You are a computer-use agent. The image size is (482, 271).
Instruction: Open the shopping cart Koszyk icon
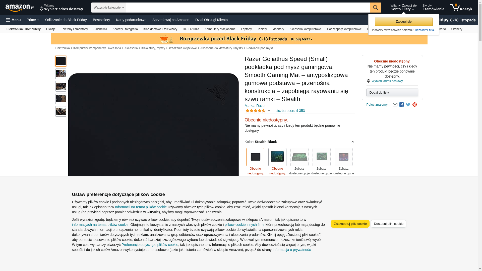(461, 8)
